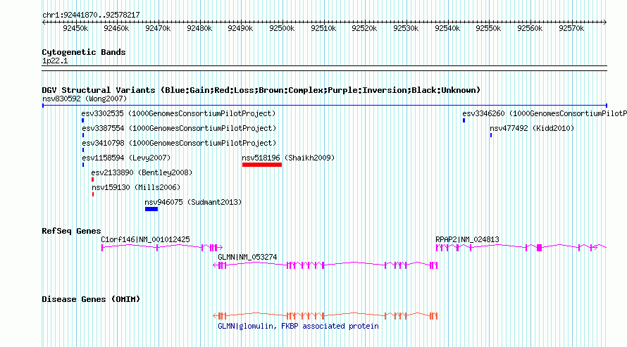
Task: Click the nsv830592 (Wong2007) variant label
Action: coord(85,99)
